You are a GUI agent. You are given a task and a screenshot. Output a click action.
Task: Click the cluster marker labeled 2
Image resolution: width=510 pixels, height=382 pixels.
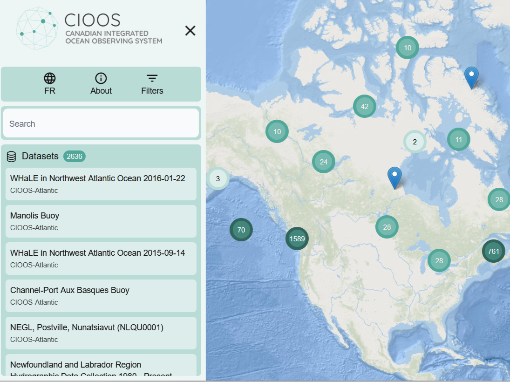point(415,142)
